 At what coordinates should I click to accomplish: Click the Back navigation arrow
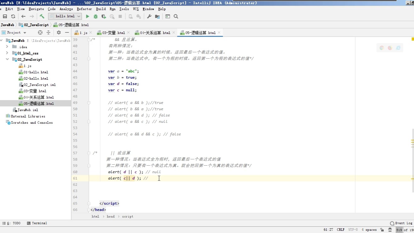click(x=23, y=16)
